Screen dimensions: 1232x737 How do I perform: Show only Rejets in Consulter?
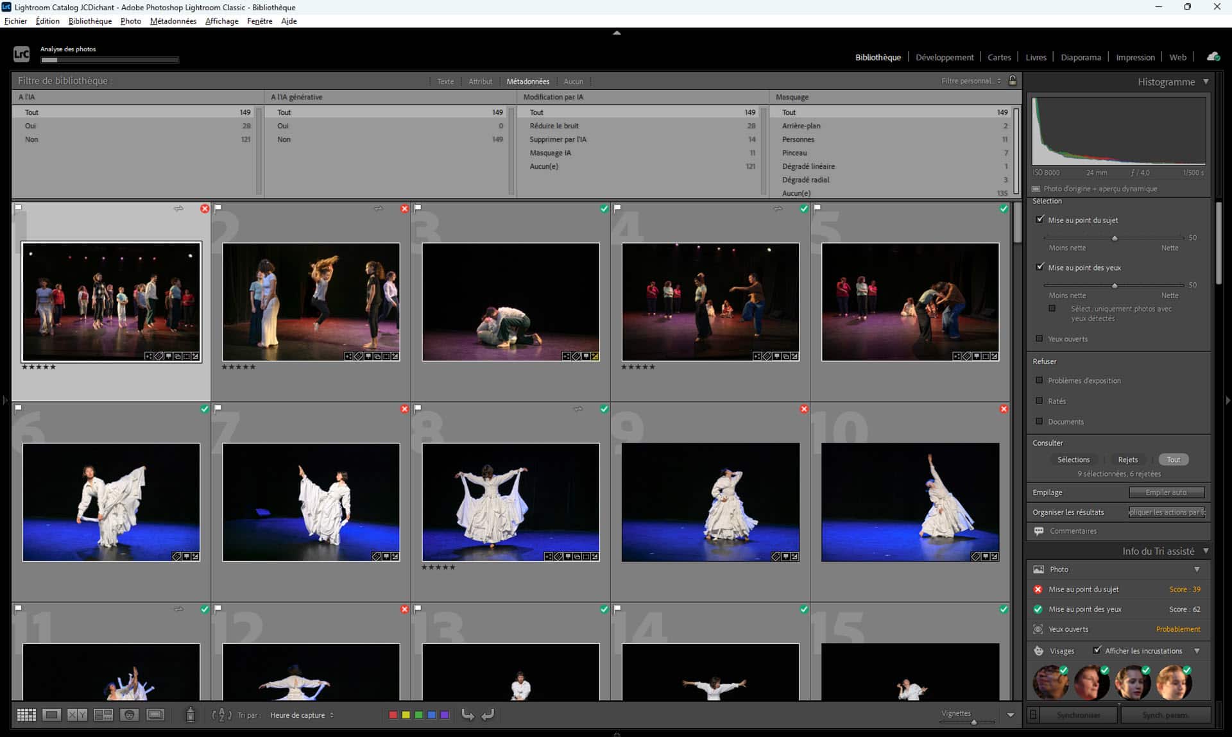(x=1127, y=459)
